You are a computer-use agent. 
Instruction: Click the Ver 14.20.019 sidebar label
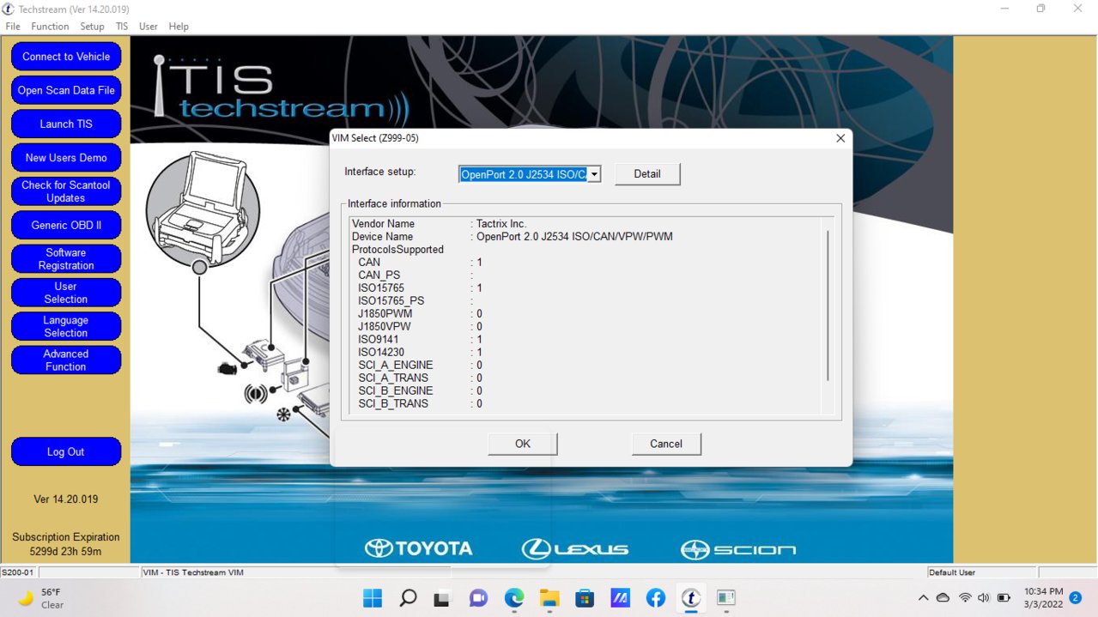pos(66,499)
